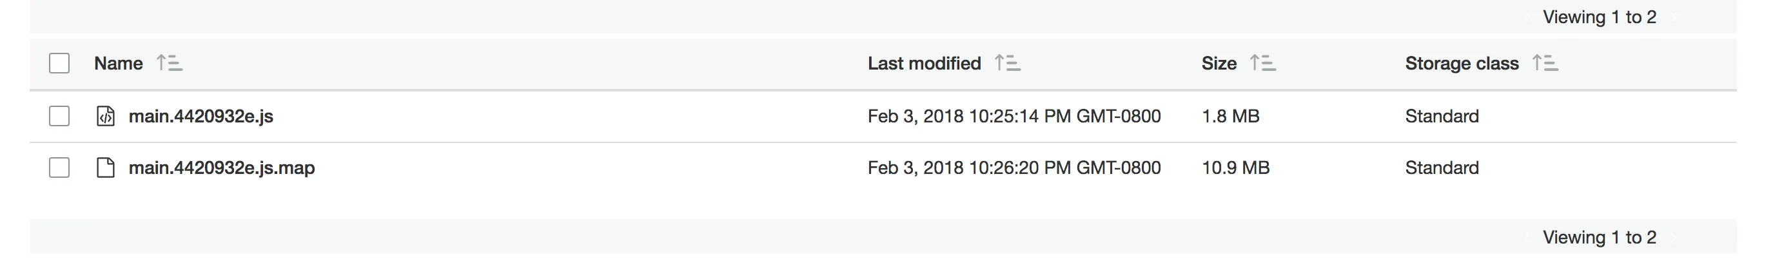Toggle the select-all checkbox in the header
Viewport: 1773px width, 259px height.
(x=59, y=63)
